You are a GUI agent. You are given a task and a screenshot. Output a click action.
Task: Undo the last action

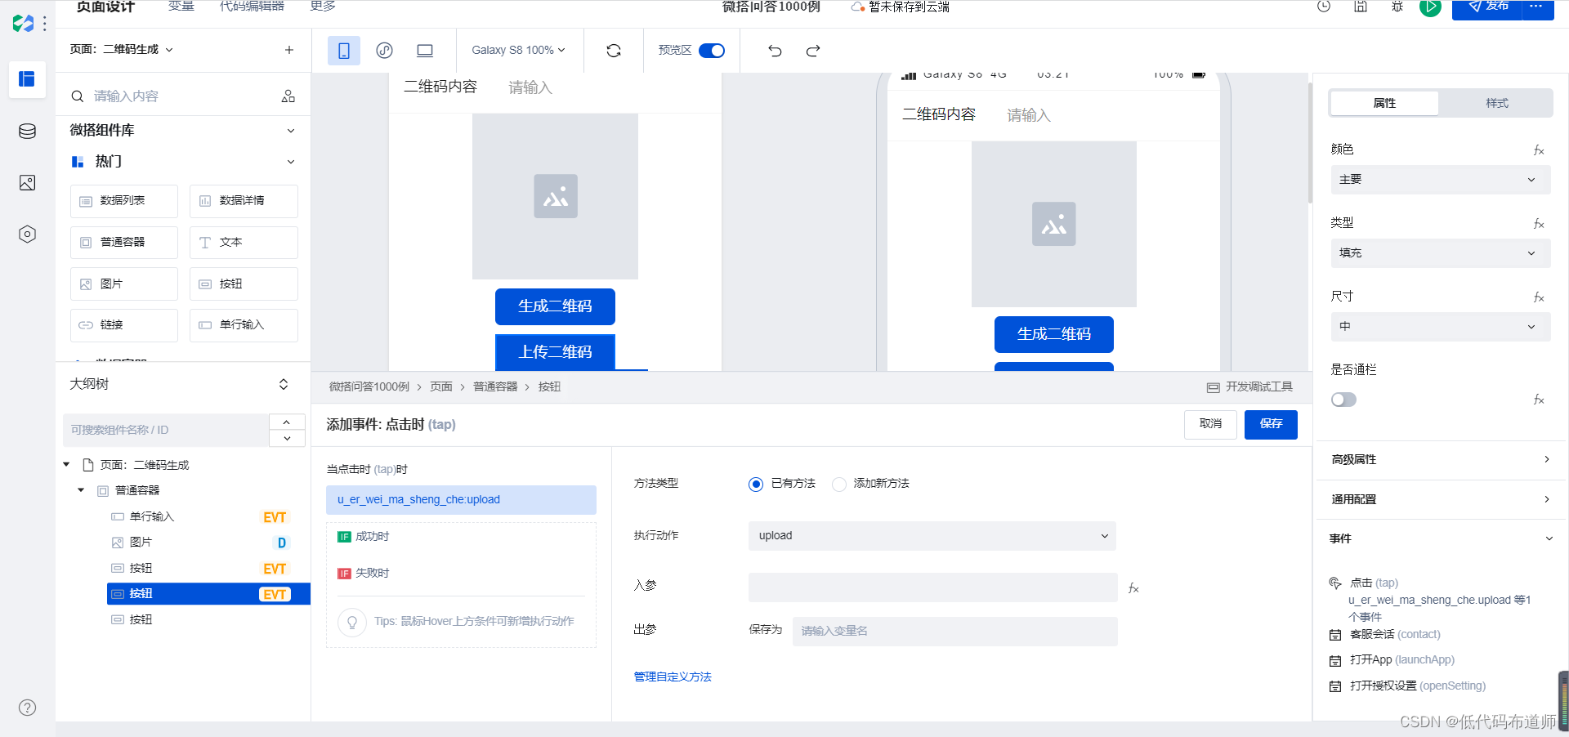(x=775, y=51)
